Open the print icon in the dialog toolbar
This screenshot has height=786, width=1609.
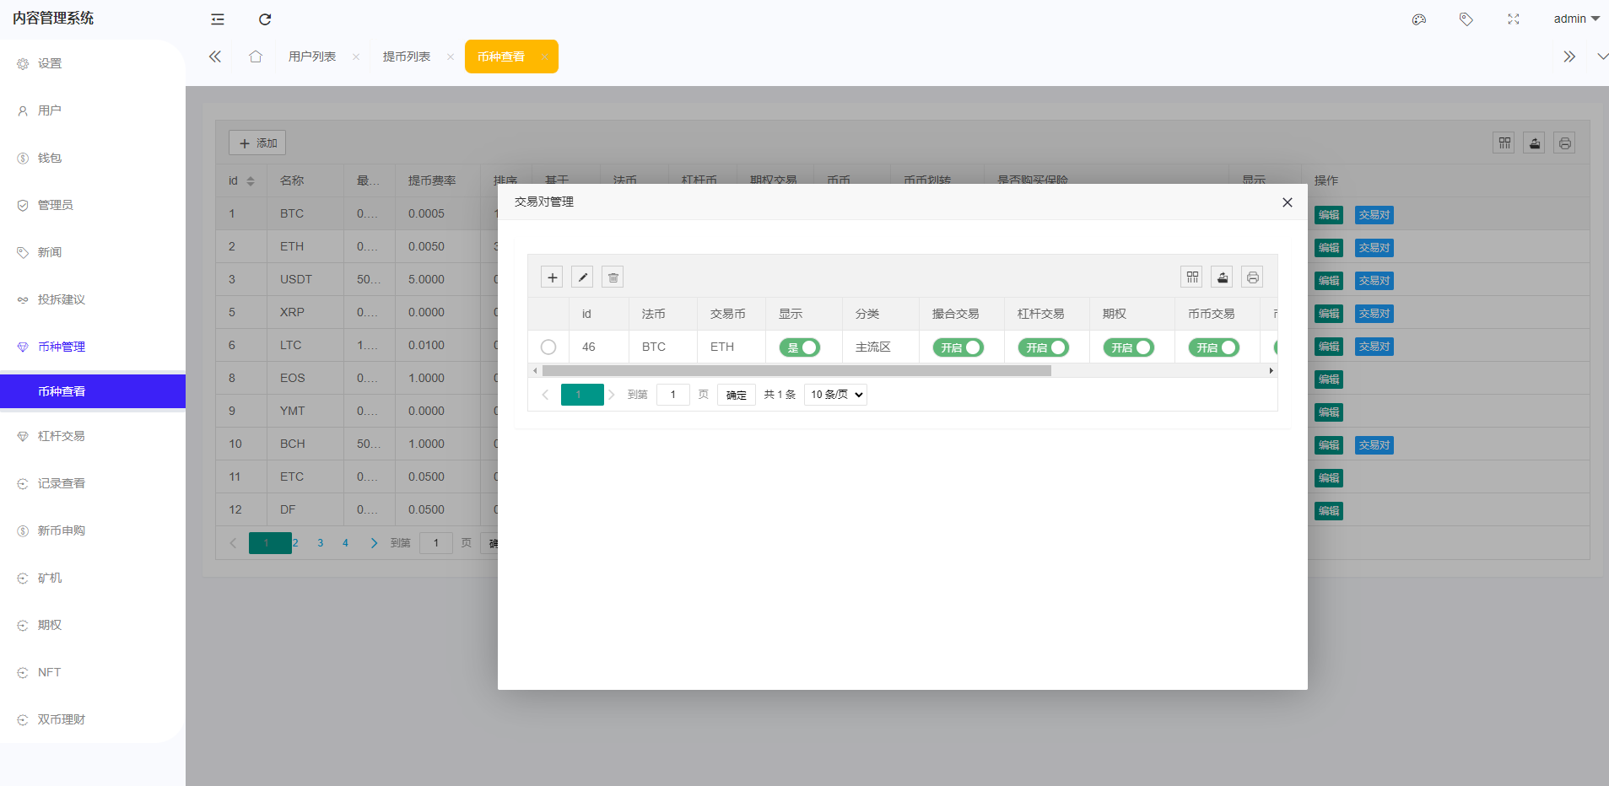[x=1252, y=276]
